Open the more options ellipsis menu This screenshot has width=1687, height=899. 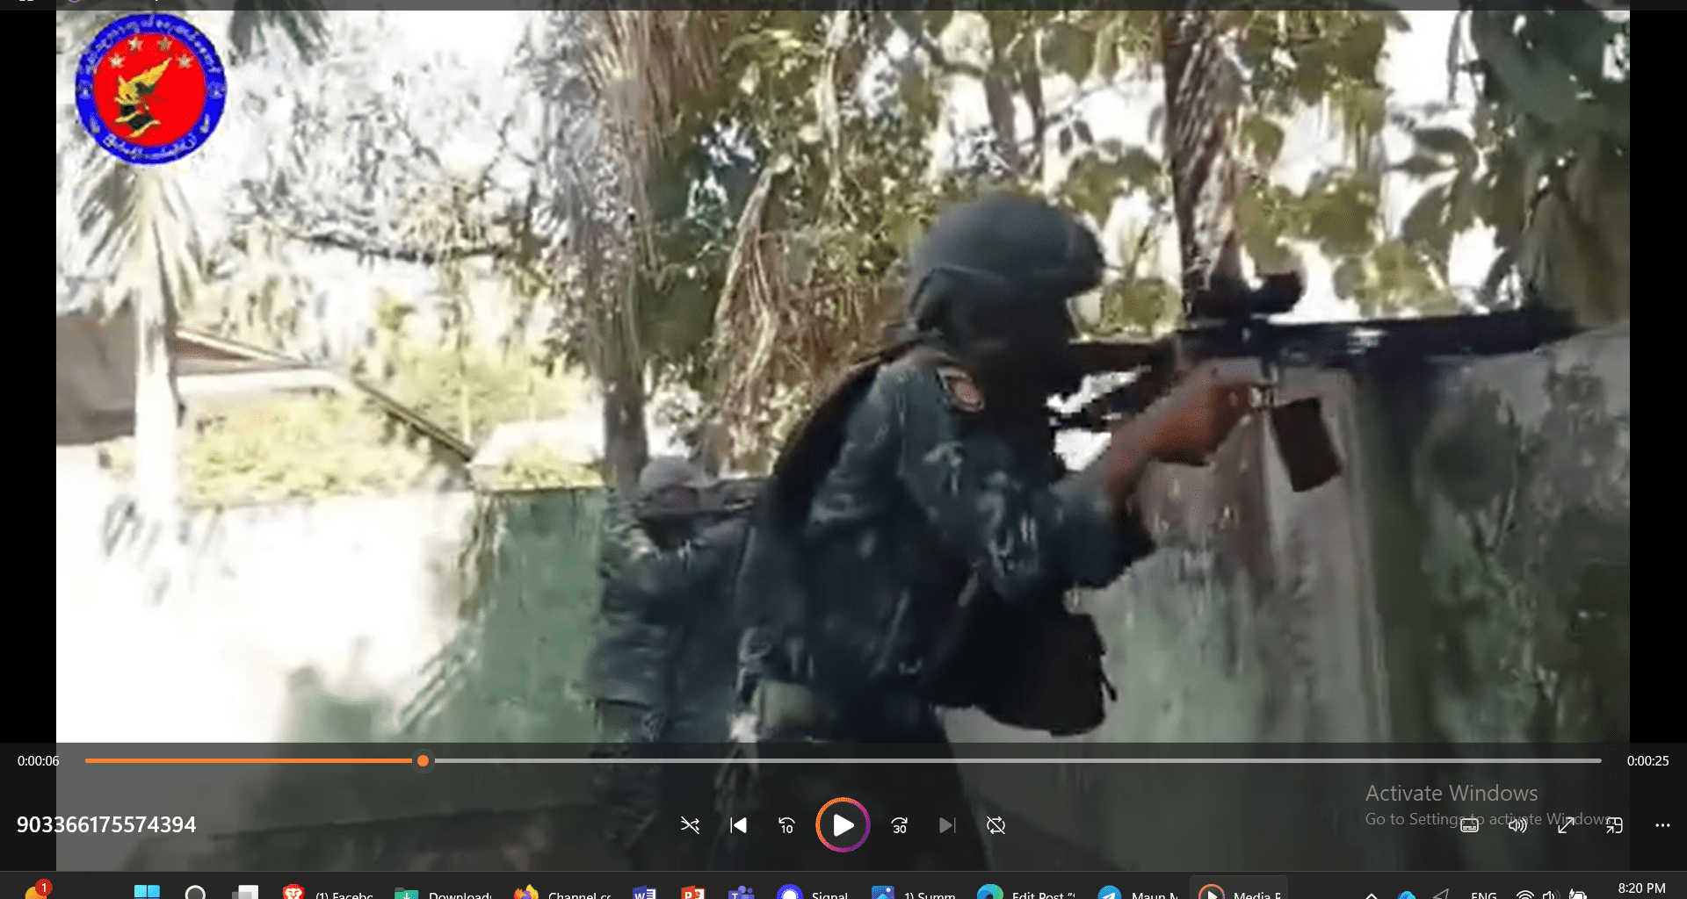(1662, 825)
